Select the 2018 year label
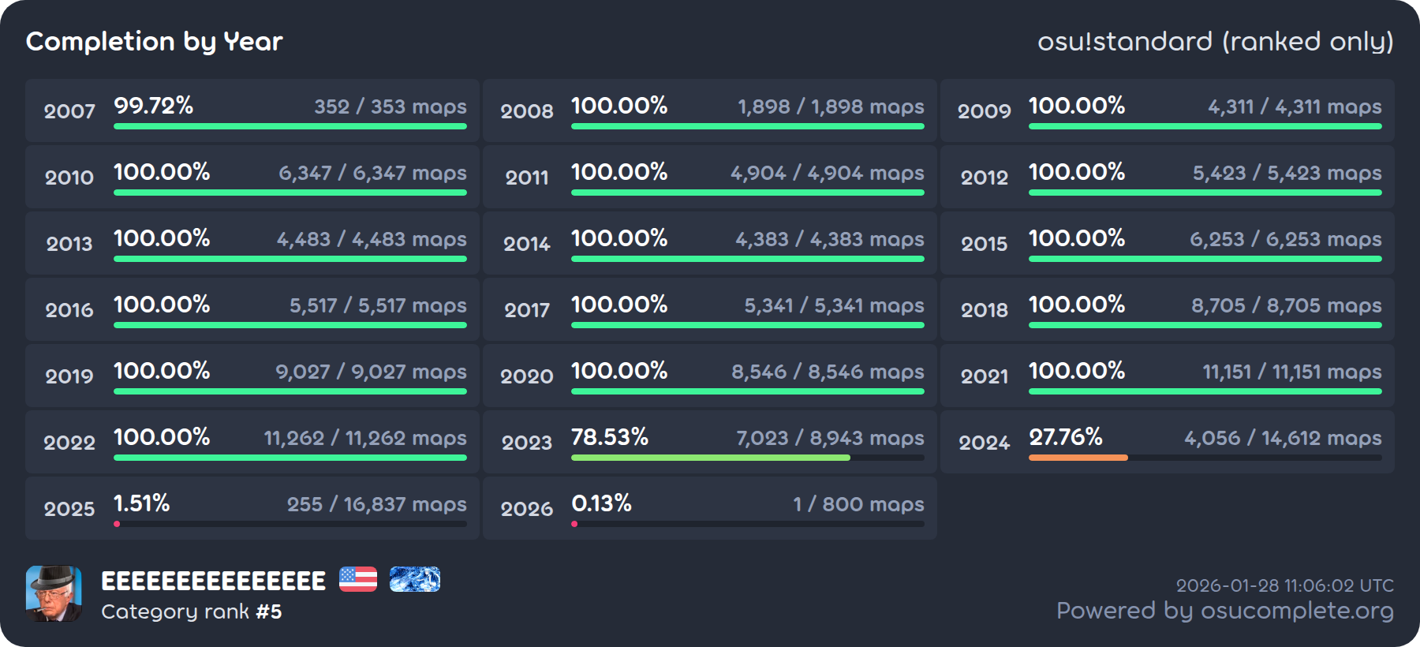Screen dimensions: 1420x647 coord(985,310)
